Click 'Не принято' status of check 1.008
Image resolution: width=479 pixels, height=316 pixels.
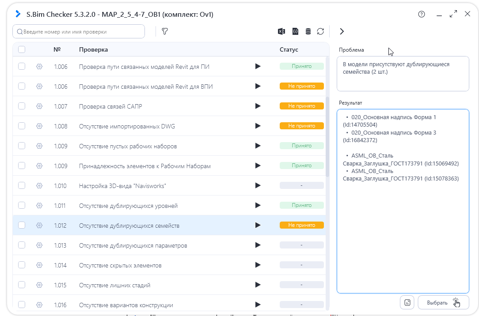click(x=301, y=126)
